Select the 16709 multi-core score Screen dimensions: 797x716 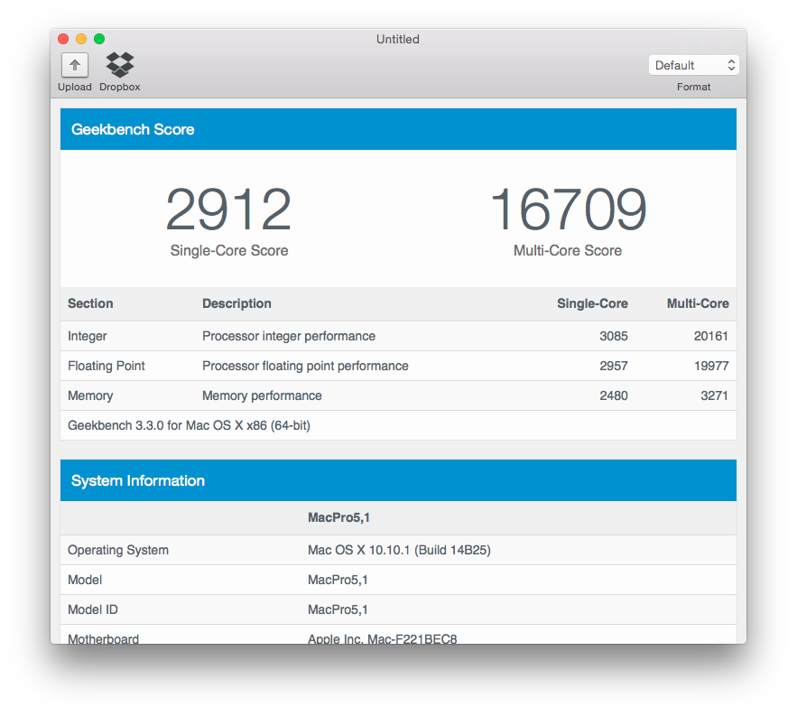tap(569, 209)
